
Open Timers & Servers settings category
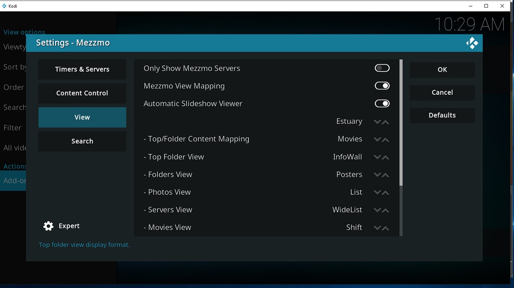pos(82,69)
